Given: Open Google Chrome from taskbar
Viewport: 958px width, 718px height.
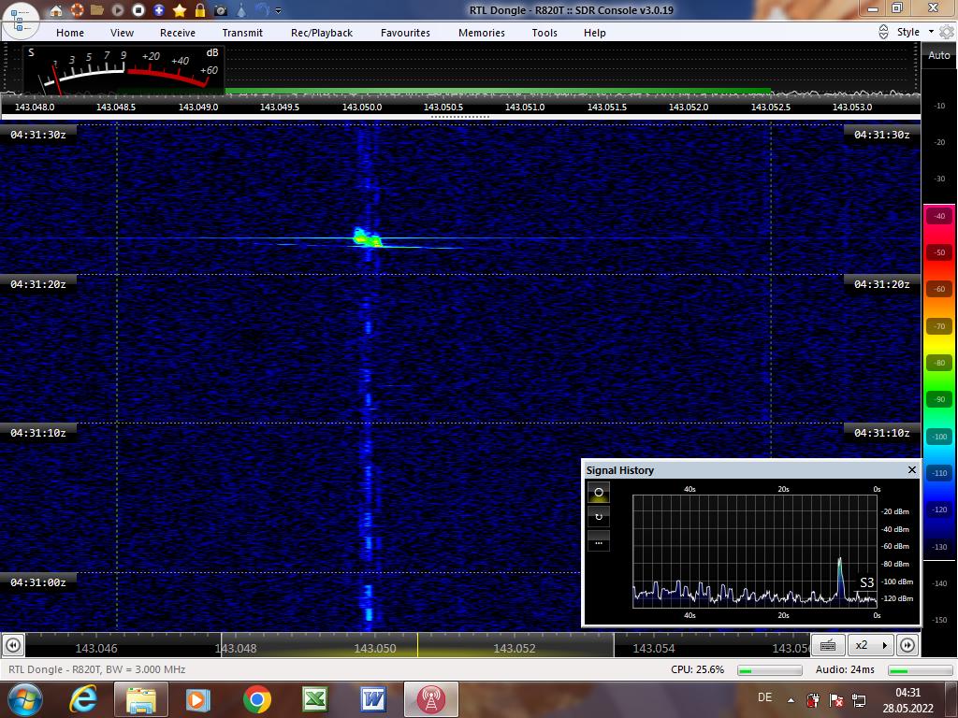Looking at the screenshot, I should click(256, 699).
